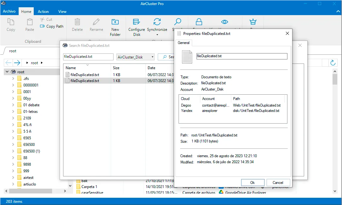Click the Delete trash icon
Screen dimensions: 342x205
pos(77,22)
